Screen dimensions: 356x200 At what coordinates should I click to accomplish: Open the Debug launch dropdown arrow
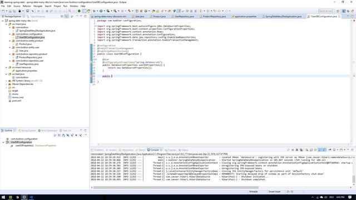pos(97,11)
